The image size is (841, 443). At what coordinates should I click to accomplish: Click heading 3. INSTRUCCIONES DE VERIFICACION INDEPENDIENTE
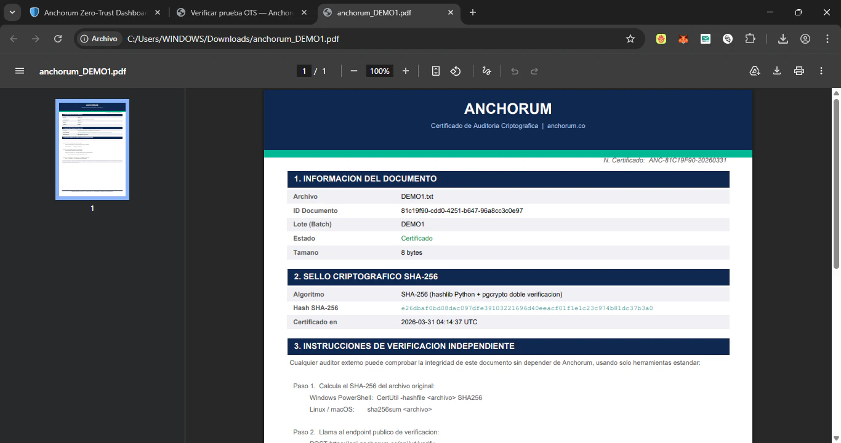[x=404, y=346]
